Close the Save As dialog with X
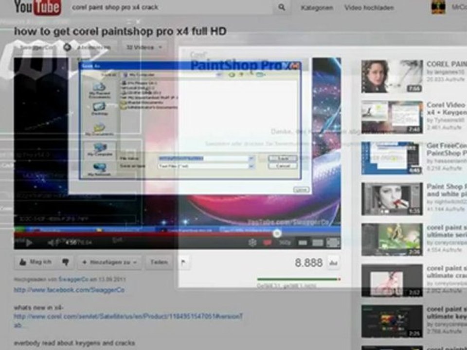The height and width of the screenshot is (350, 467). pos(295,66)
